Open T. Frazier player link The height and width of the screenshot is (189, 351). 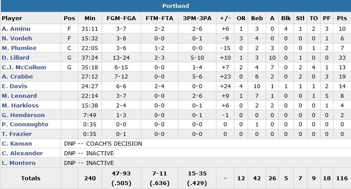click(16, 134)
